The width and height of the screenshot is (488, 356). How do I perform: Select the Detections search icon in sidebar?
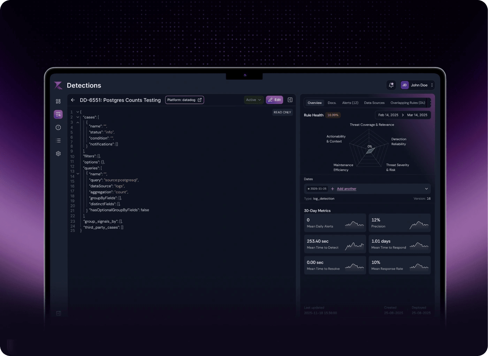click(x=58, y=114)
